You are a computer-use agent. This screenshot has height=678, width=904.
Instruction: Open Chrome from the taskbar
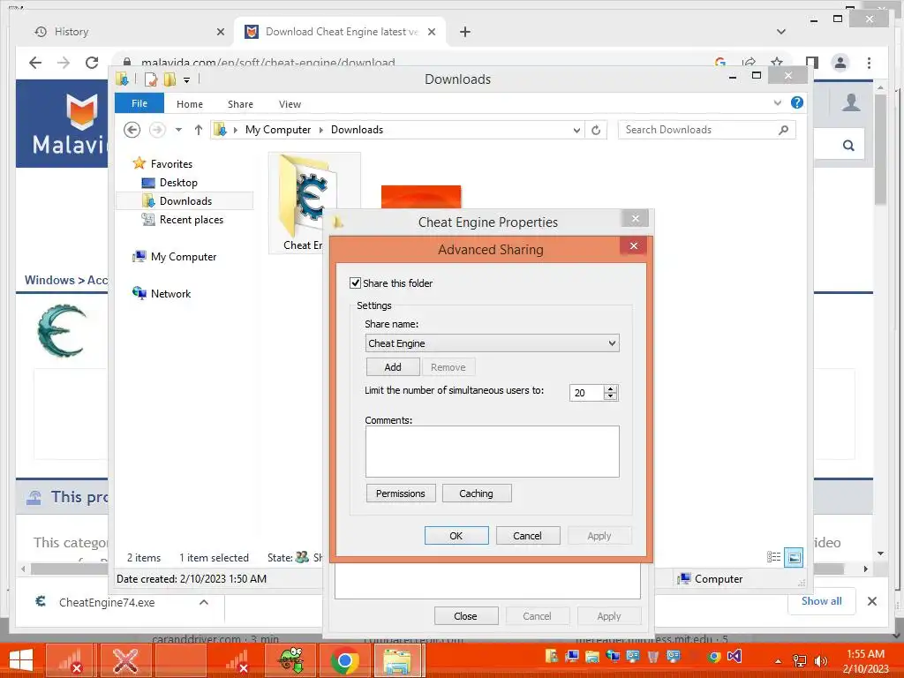pyautogui.click(x=345, y=660)
